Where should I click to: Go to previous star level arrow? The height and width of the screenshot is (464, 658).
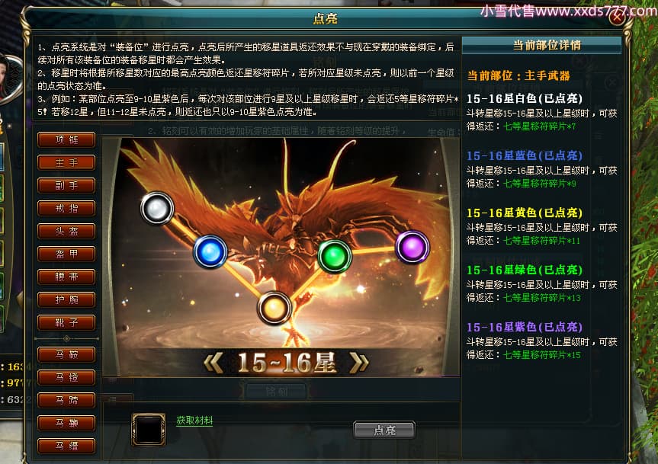(x=213, y=363)
